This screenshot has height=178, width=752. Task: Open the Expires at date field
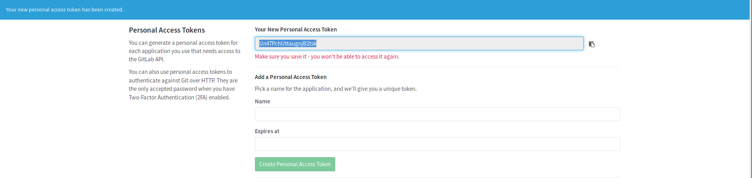pyautogui.click(x=437, y=144)
